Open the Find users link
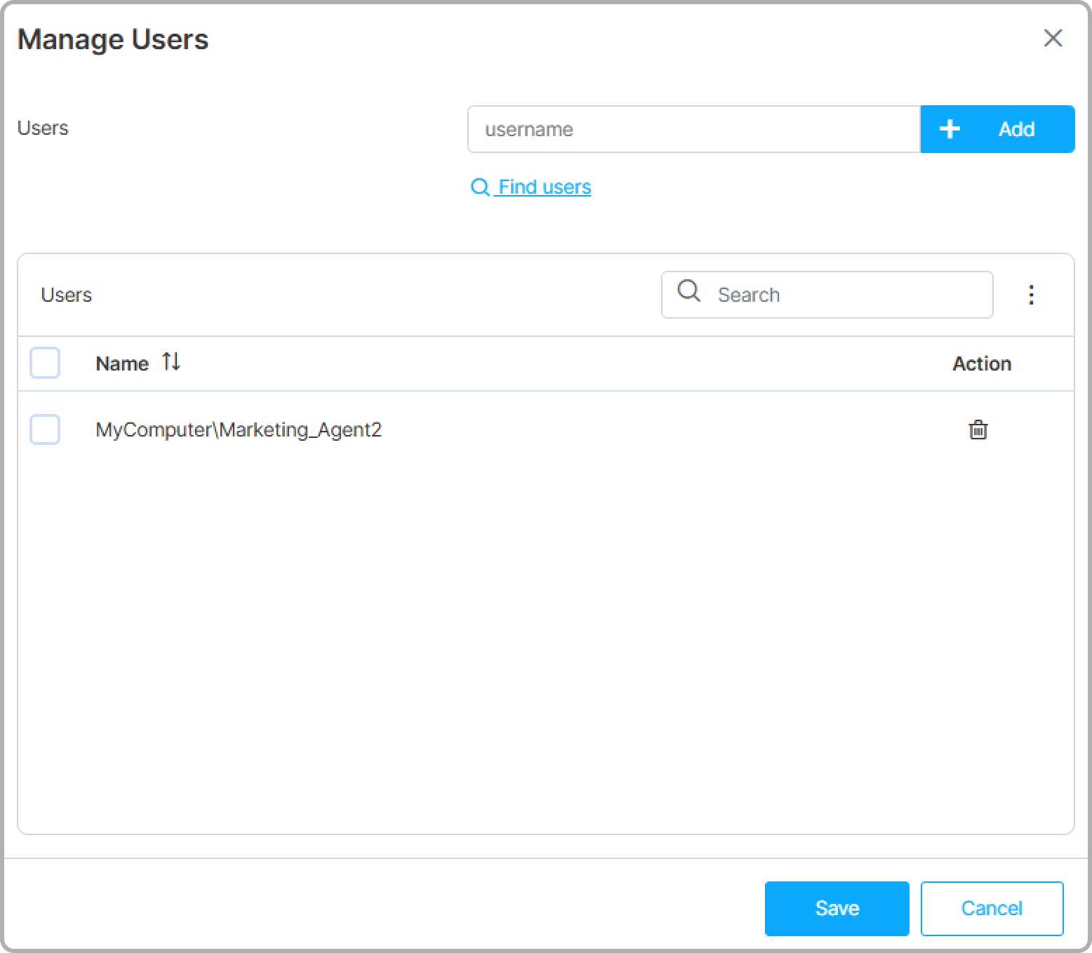 pos(545,187)
